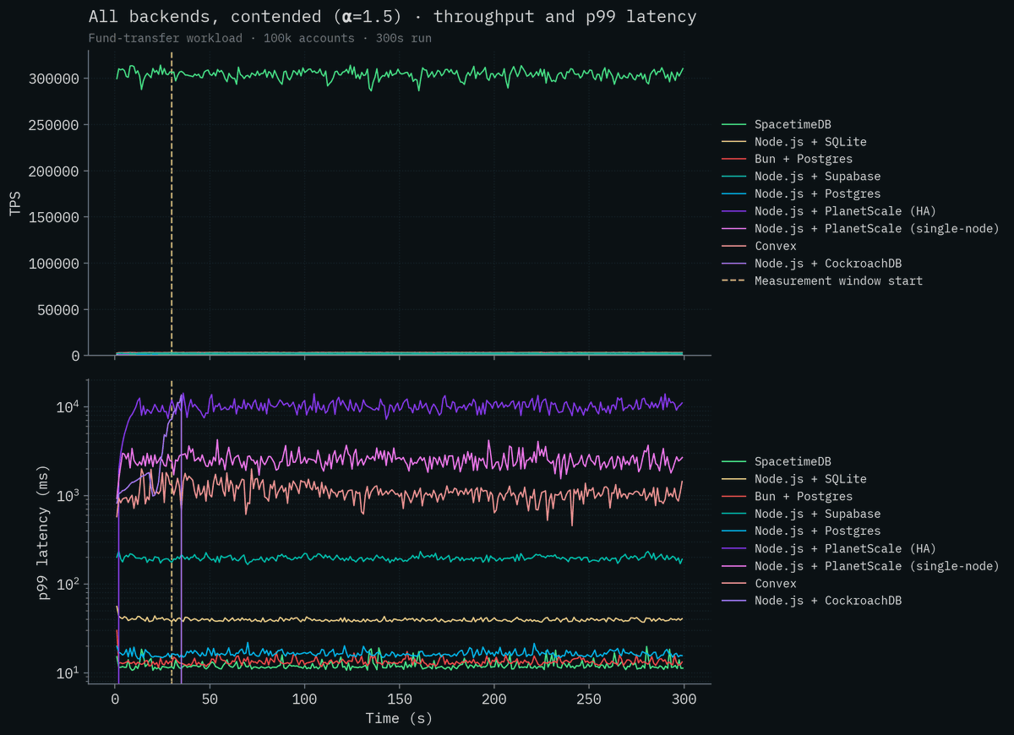
Task: Click 'Node.js + SQLite' in the top legend
Action: [810, 142]
